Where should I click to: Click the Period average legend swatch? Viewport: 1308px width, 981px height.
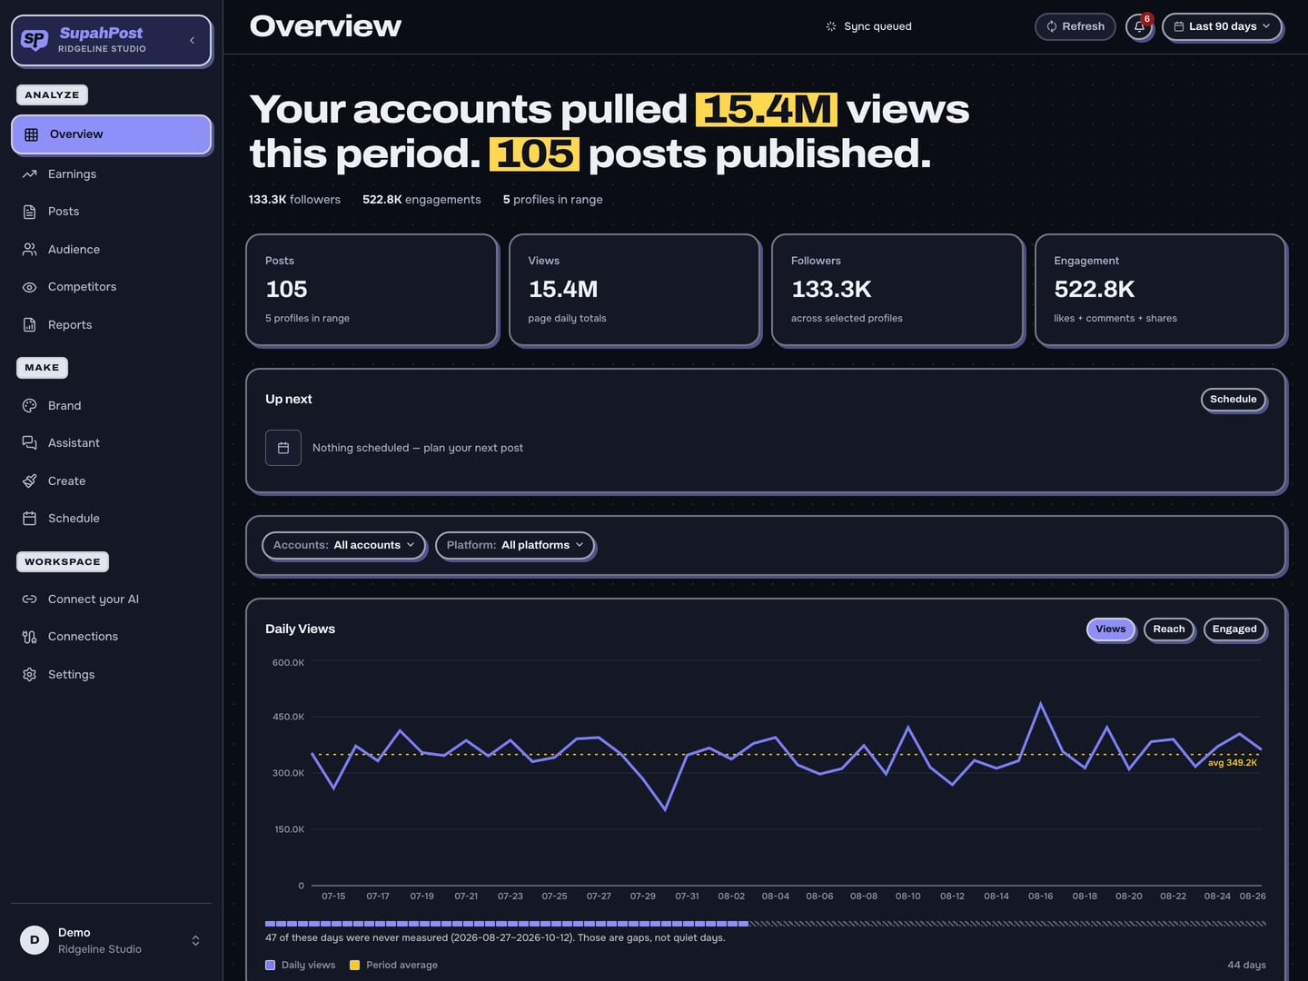pyautogui.click(x=355, y=966)
